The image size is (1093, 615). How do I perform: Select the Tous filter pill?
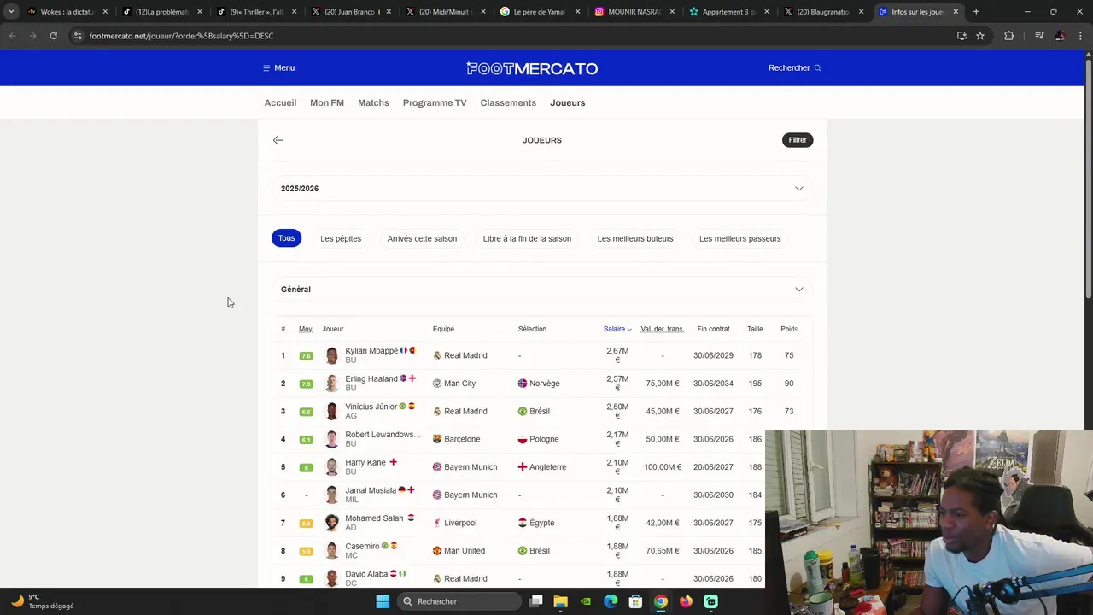click(x=286, y=238)
